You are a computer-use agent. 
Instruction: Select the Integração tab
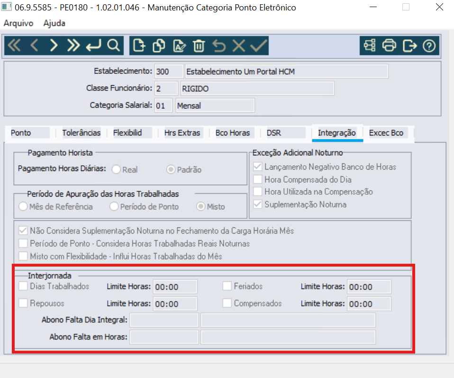tap(337, 133)
